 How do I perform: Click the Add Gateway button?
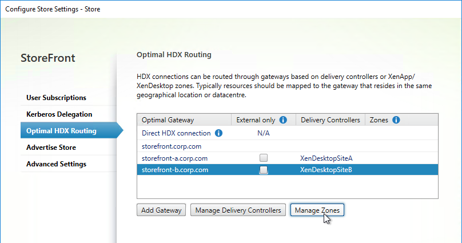(x=161, y=210)
